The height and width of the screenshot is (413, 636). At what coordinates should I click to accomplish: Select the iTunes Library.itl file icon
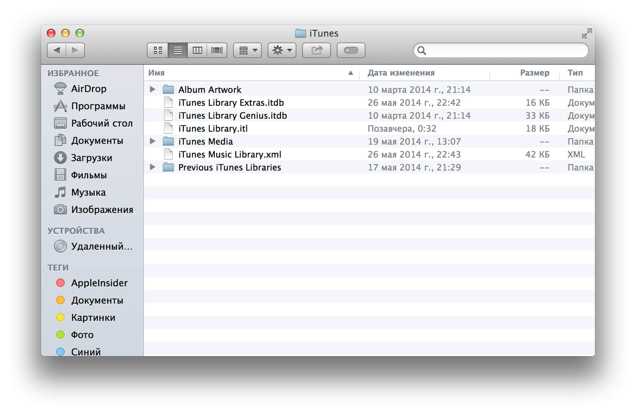point(168,128)
